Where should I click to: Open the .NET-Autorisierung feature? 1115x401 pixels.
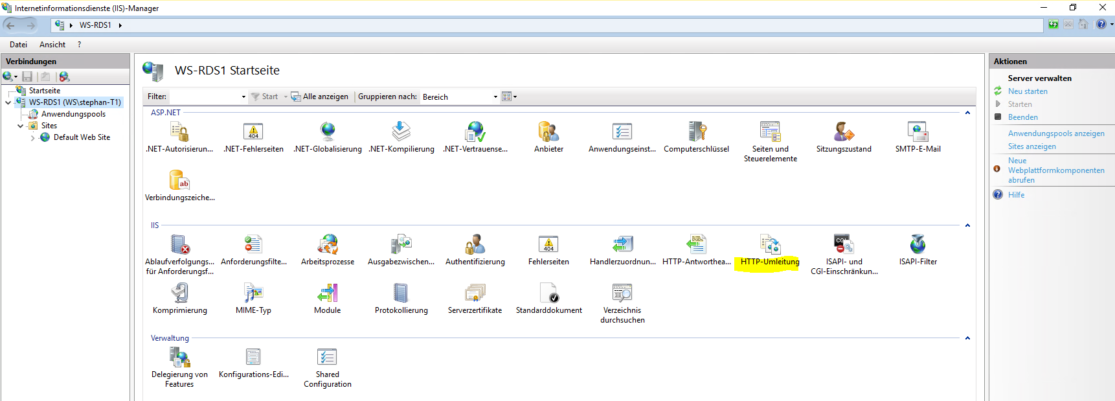click(x=179, y=137)
